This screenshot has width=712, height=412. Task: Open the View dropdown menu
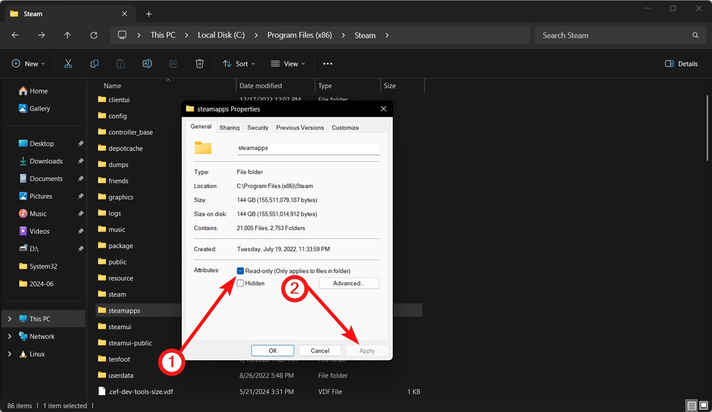coord(288,64)
